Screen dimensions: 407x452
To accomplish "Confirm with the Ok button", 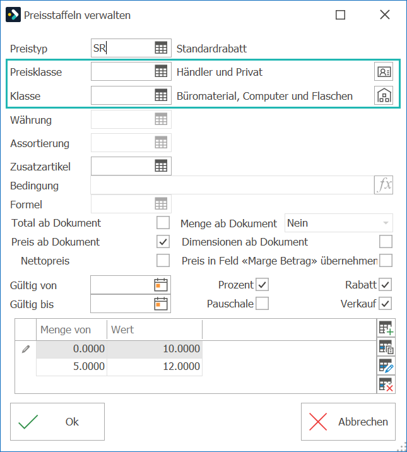I will [x=57, y=422].
